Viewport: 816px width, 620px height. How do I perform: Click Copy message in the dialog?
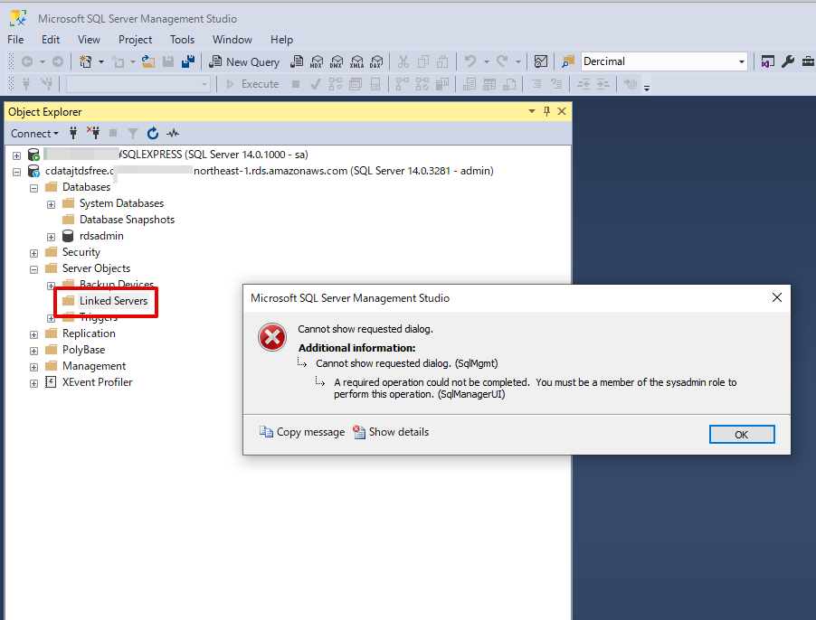click(x=302, y=432)
